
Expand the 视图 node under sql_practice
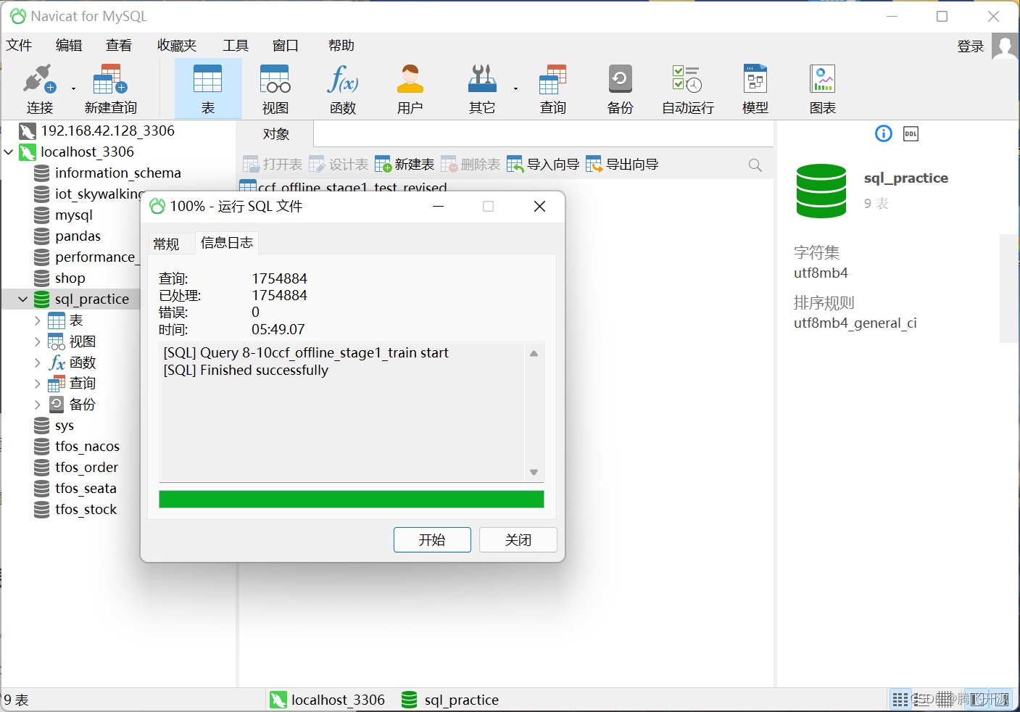(x=37, y=341)
